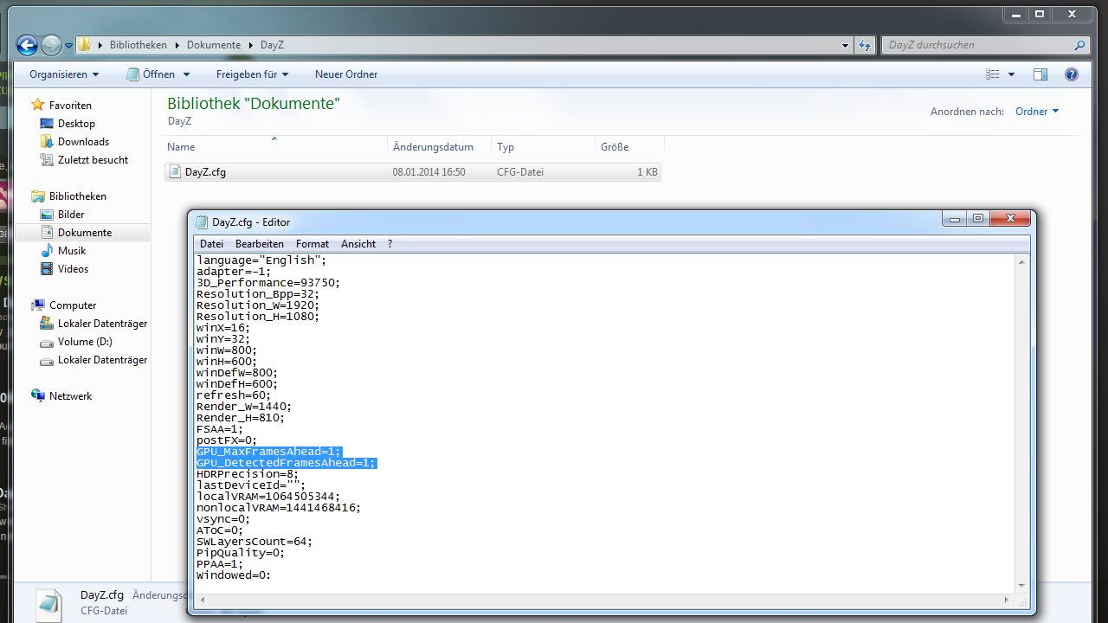Click the line language="English";

pos(261,260)
